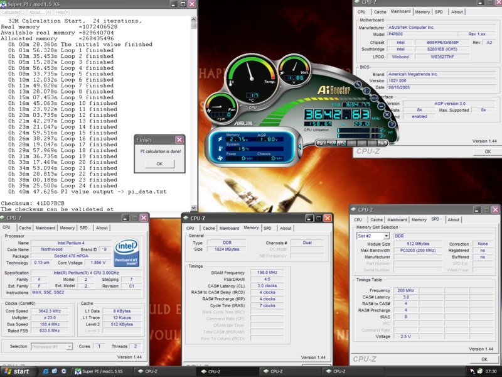Click the first button in AiBooster bottom strip
This screenshot has width=502, height=377.
(321, 143)
